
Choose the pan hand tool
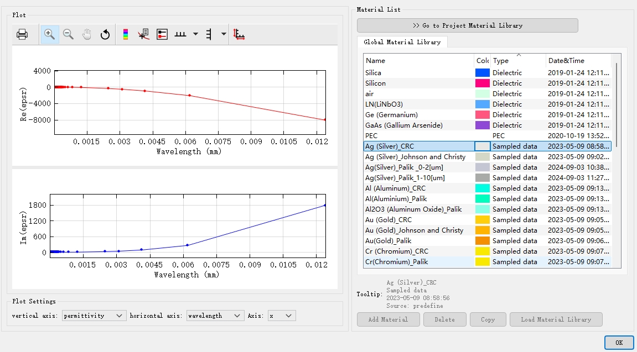tap(86, 34)
